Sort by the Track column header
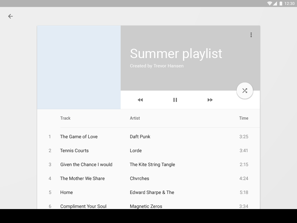 pos(65,118)
